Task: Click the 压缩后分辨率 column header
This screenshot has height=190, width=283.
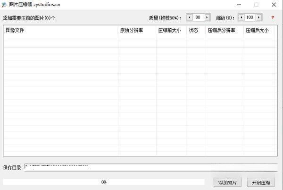Action: [225, 30]
